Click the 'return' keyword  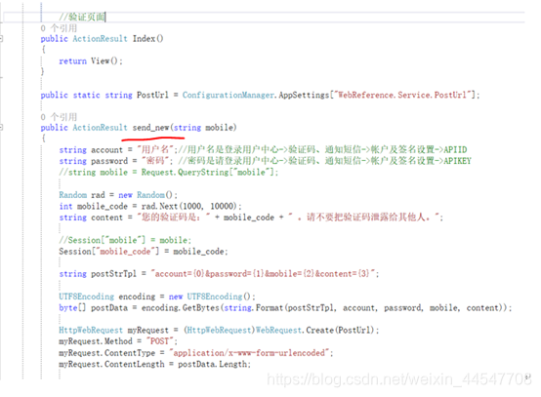pyautogui.click(x=72, y=61)
